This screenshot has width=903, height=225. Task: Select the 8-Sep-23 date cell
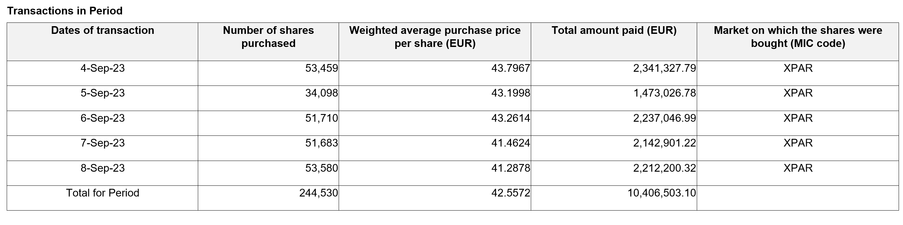pos(102,168)
